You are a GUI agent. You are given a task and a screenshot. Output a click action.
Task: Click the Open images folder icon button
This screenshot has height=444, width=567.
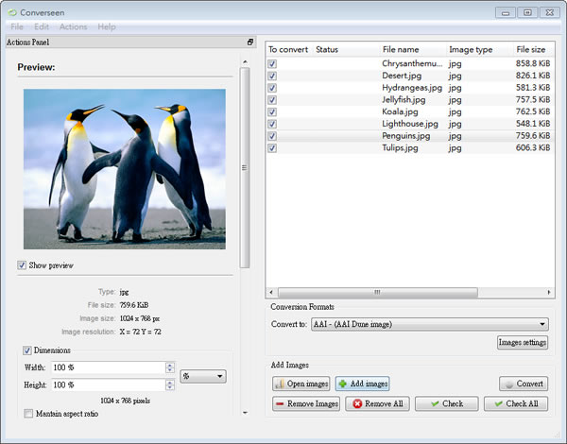[x=281, y=384]
